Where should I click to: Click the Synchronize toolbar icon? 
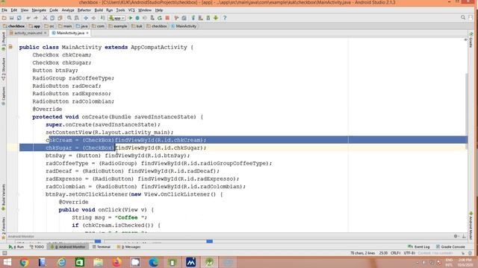tap(19, 18)
